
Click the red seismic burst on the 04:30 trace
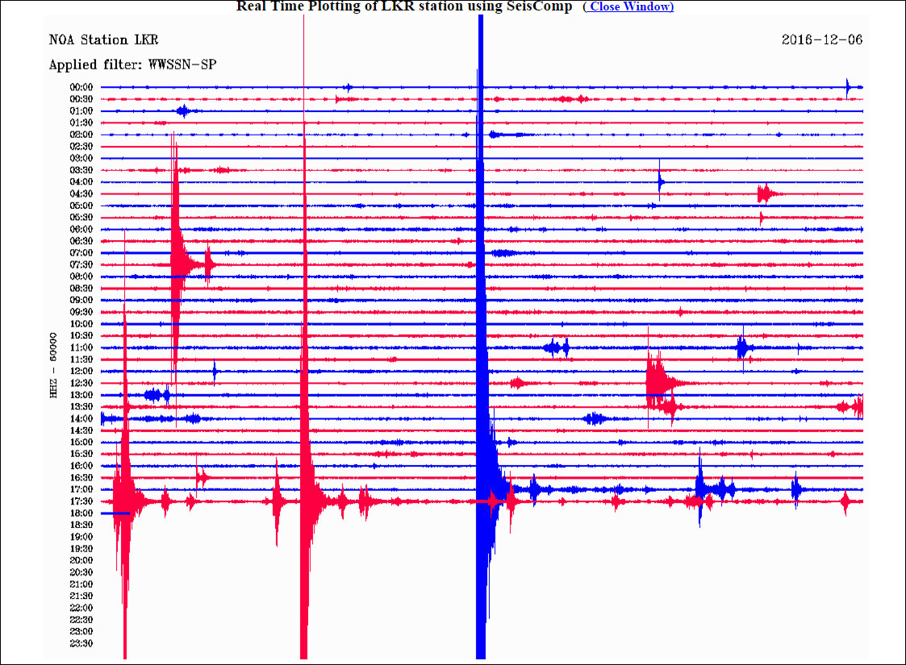click(766, 193)
